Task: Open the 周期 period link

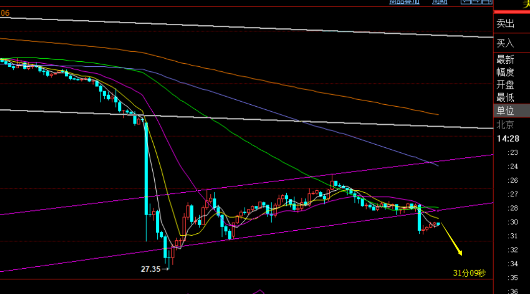Action: click(x=440, y=2)
